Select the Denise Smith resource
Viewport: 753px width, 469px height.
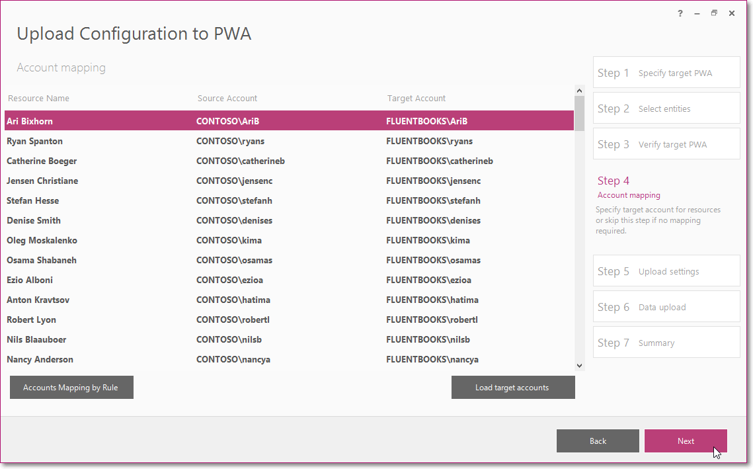coord(34,220)
